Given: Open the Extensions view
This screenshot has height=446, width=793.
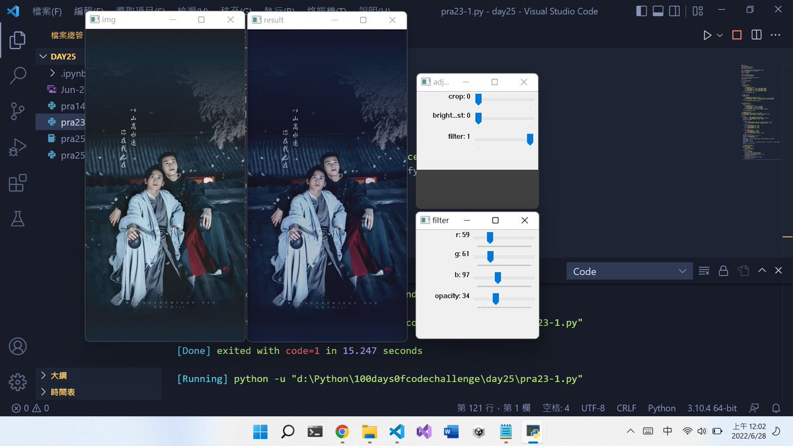Looking at the screenshot, I should pyautogui.click(x=18, y=182).
